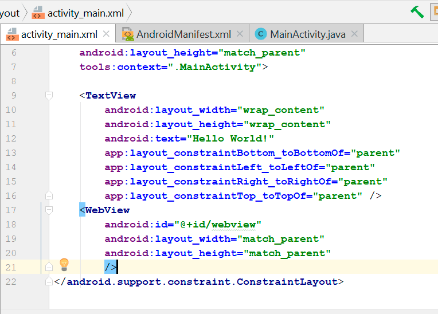This screenshot has width=438, height=314.
Task: Select the activity_main.xml editor tab
Action: (x=58, y=33)
